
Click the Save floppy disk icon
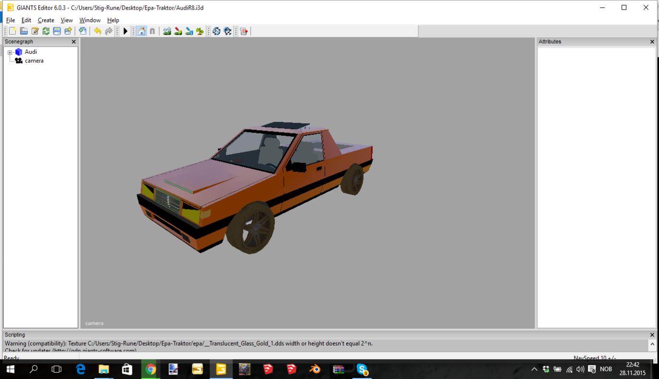57,31
